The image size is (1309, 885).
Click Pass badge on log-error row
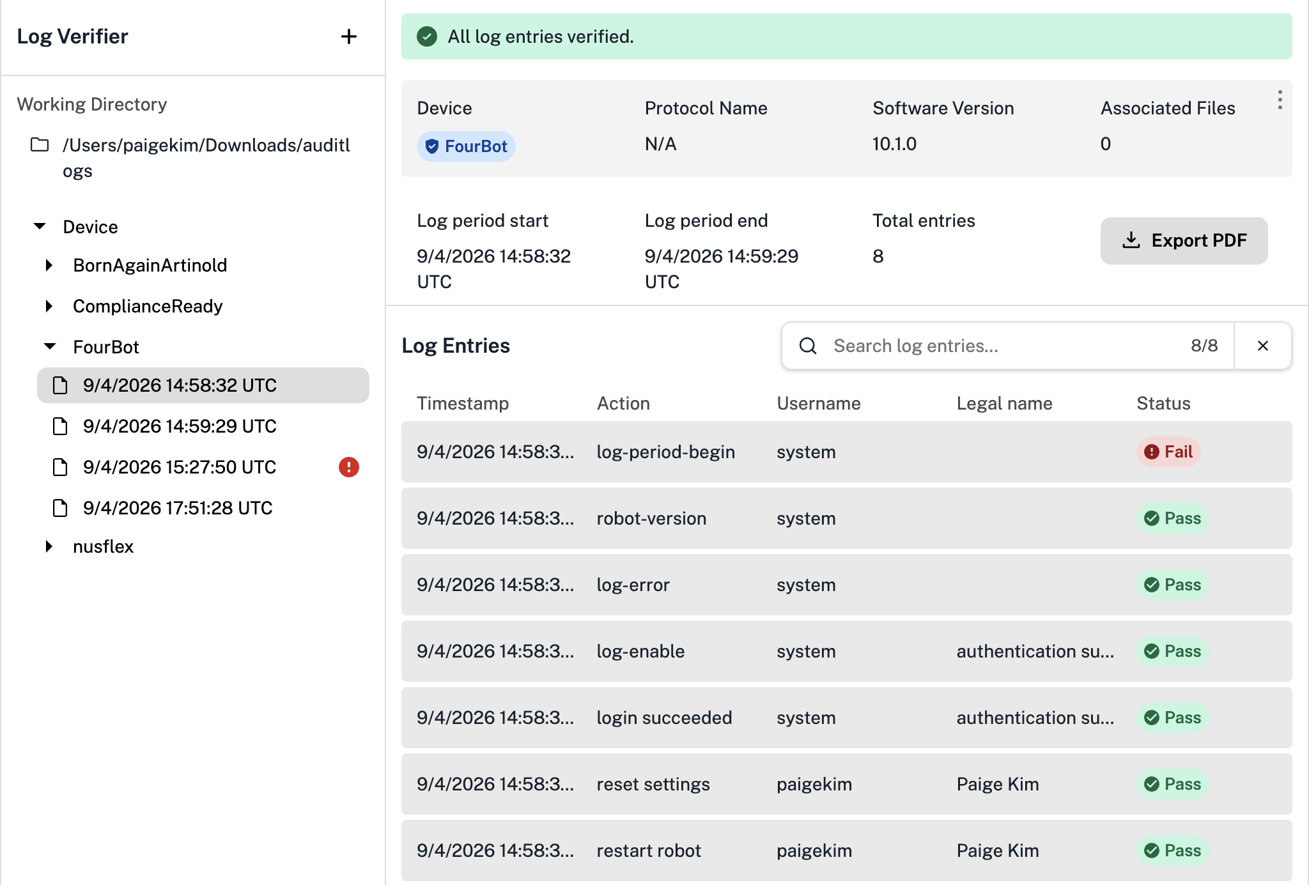coord(1172,585)
